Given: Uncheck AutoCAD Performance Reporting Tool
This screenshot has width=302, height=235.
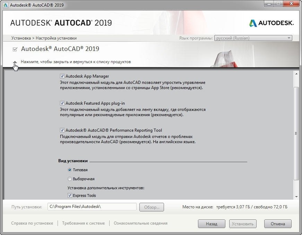Looking at the screenshot, I should 62,130.
